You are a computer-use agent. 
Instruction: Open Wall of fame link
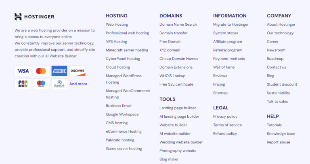pos(224,68)
